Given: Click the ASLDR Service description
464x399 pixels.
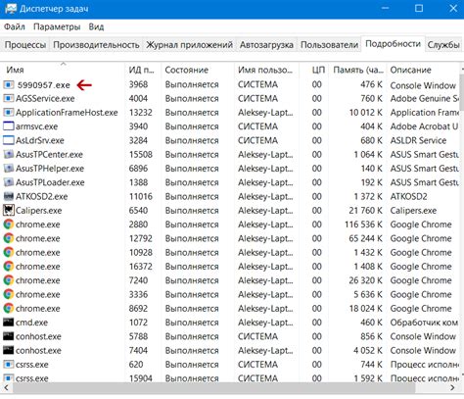Looking at the screenshot, I should pos(418,140).
